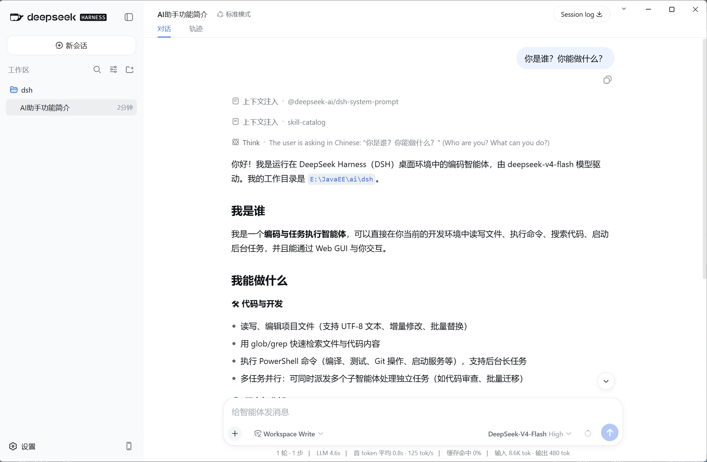Maximize the DeepSeek Harness window
707x462 pixels.
[x=672, y=9]
